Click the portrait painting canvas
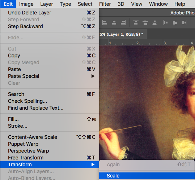This screenshot has width=195, height=180. coord(147,102)
